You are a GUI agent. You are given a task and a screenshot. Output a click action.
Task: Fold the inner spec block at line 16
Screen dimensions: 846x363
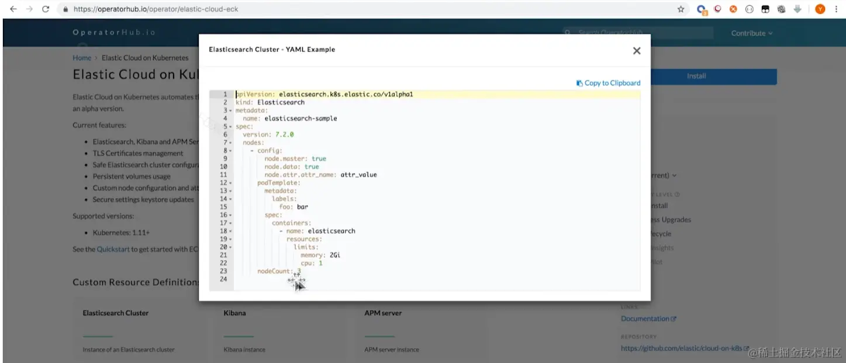coord(230,215)
